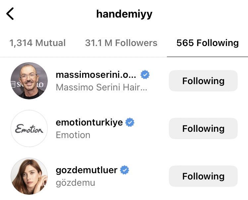
Task: Open Massimo Serini profile picture
Action: (29, 81)
